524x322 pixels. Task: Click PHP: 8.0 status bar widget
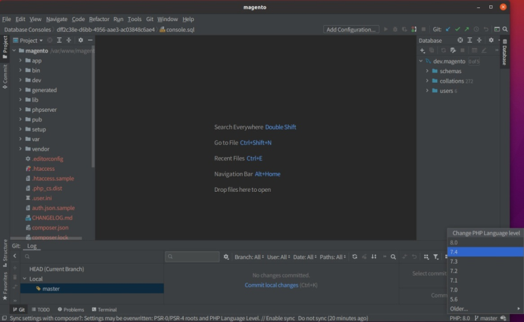coord(460,318)
